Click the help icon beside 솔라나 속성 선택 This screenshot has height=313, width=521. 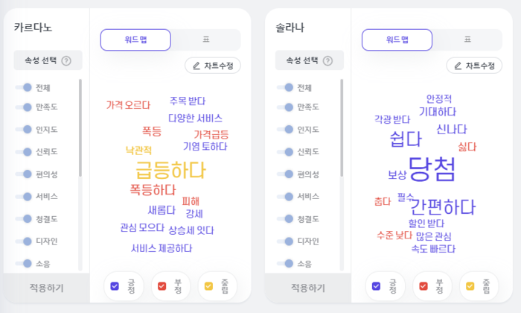327,61
